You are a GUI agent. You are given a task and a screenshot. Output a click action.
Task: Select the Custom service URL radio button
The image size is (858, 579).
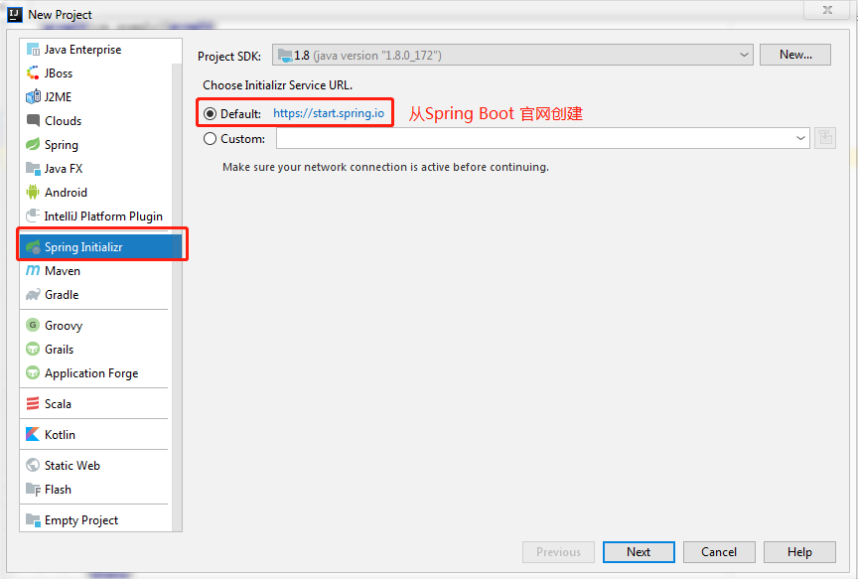pyautogui.click(x=210, y=139)
